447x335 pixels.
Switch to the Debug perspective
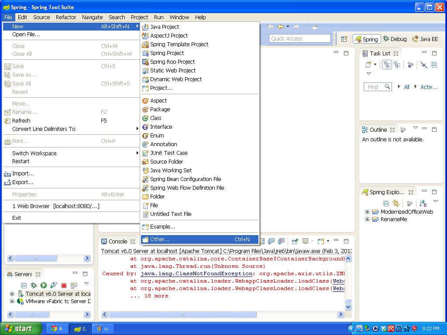pos(395,39)
